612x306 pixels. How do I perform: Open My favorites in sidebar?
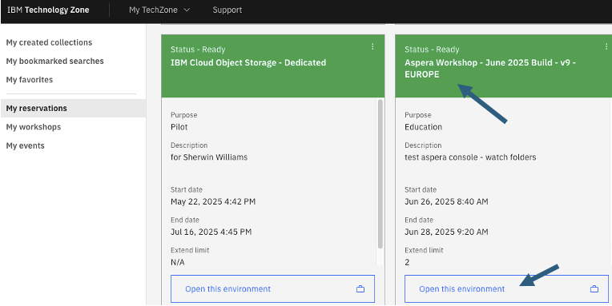click(x=30, y=80)
